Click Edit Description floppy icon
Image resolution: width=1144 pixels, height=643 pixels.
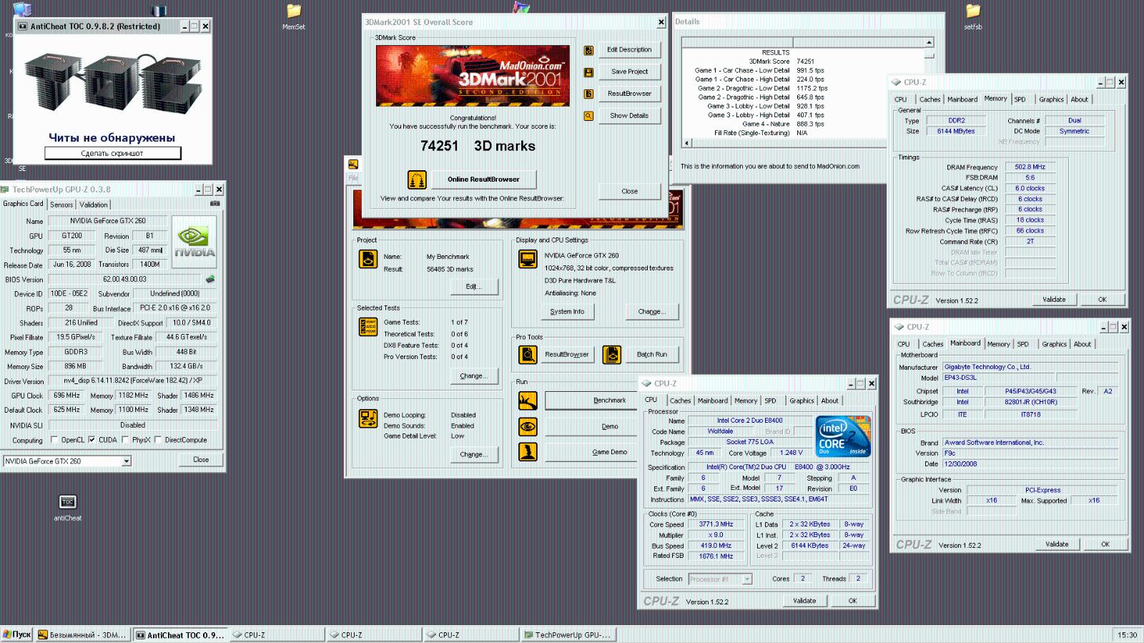588,50
